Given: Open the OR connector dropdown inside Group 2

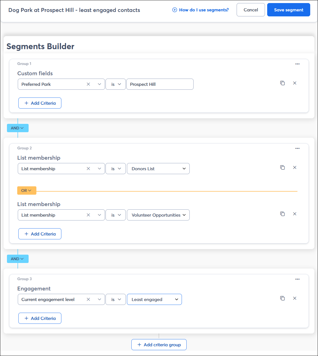Looking at the screenshot, I should tap(27, 190).
